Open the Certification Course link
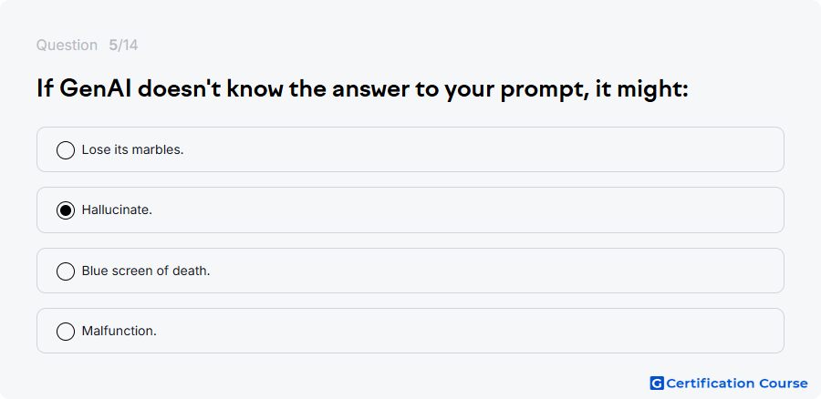This screenshot has width=821, height=399. [729, 384]
